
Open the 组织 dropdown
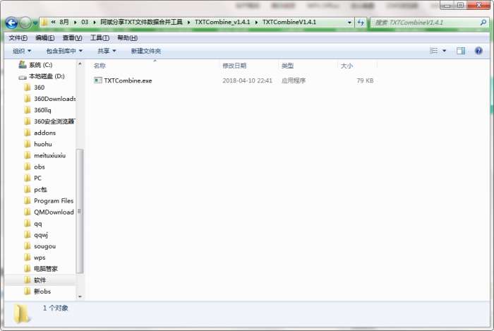pyautogui.click(x=22, y=51)
